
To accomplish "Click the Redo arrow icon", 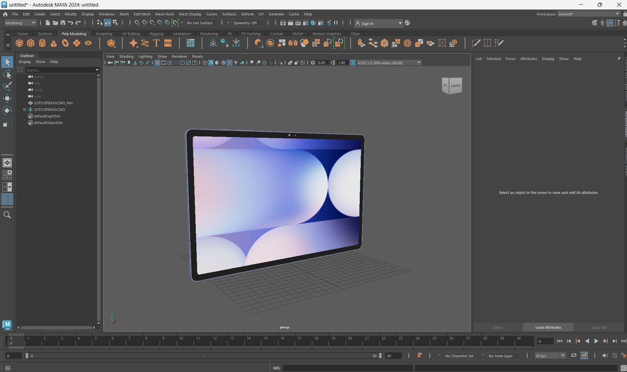I will click(78, 23).
